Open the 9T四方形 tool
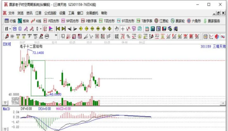 126,21
